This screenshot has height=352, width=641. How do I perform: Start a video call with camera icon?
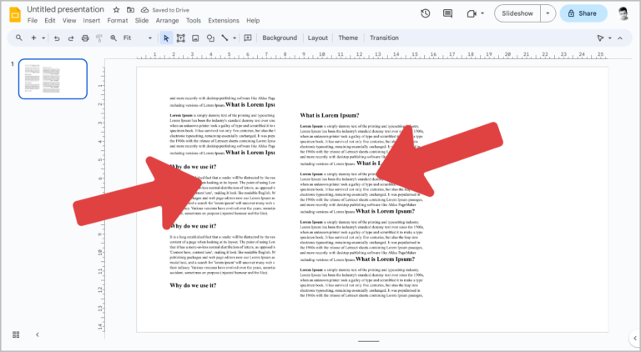(472, 13)
